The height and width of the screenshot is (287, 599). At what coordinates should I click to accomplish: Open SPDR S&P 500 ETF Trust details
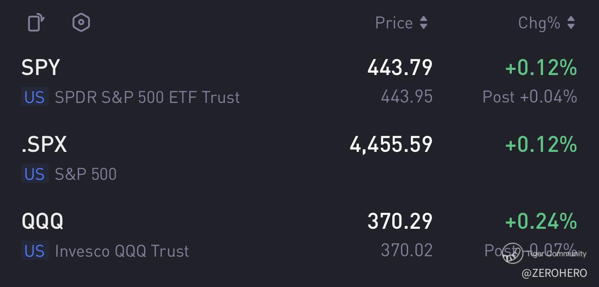147,97
